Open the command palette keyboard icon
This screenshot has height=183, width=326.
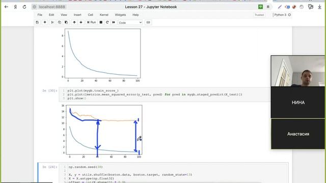click(148, 22)
